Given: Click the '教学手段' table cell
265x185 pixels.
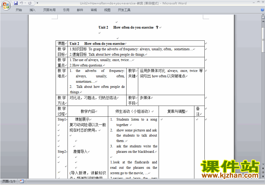Looking at the screenshot, I should click(x=132, y=100).
